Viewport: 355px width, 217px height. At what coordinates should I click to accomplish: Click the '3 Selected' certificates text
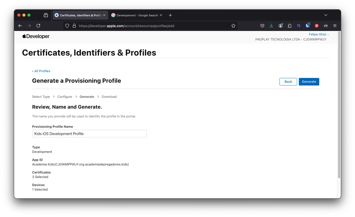40,177
